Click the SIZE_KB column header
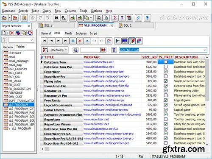This screenshot has width=212, height=159. pyautogui.click(x=149, y=57)
